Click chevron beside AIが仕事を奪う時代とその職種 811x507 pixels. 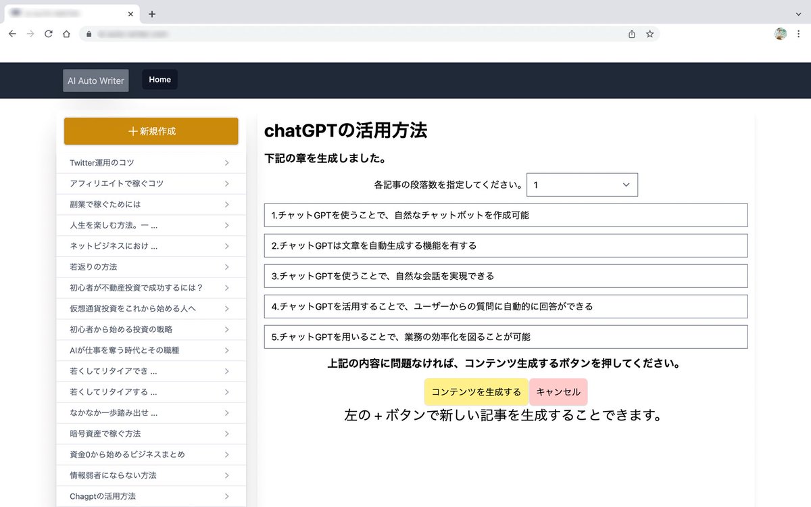[226, 350]
